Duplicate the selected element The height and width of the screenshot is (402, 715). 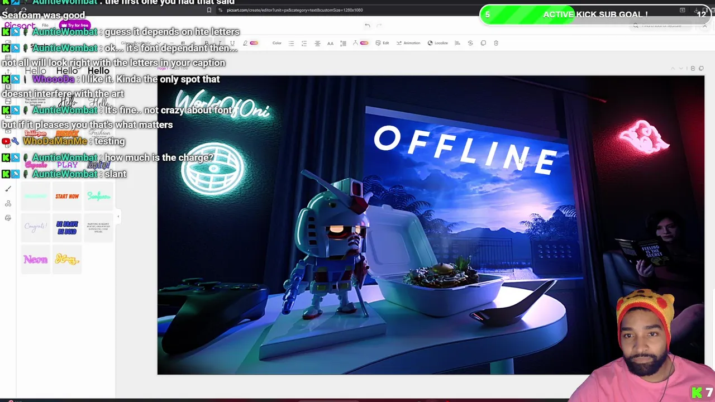pyautogui.click(x=483, y=43)
